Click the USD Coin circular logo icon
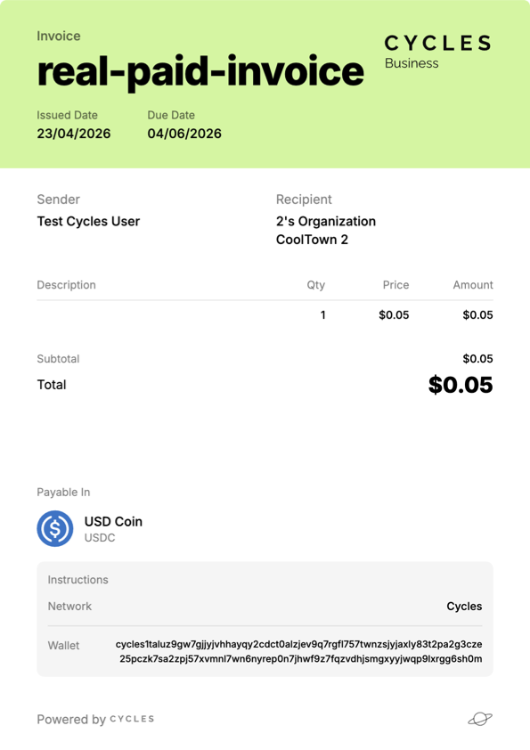530x750 pixels. 55,528
